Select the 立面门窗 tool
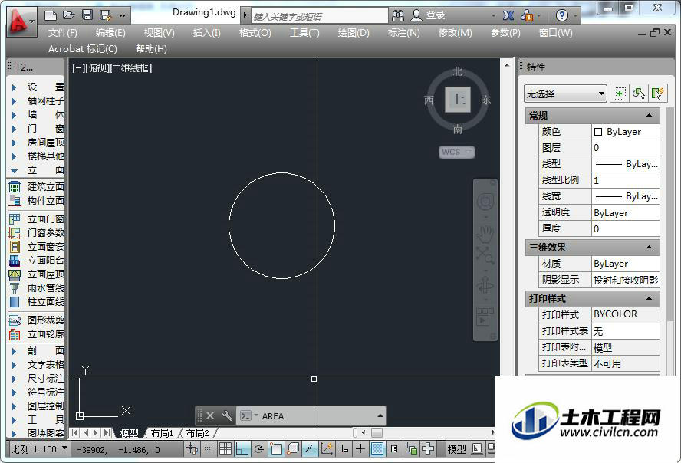This screenshot has height=463, width=681. point(37,218)
